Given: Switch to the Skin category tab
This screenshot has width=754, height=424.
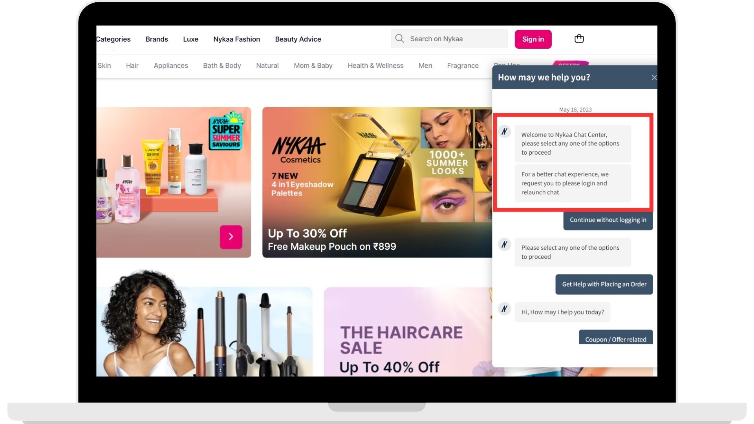Looking at the screenshot, I should pyautogui.click(x=104, y=66).
